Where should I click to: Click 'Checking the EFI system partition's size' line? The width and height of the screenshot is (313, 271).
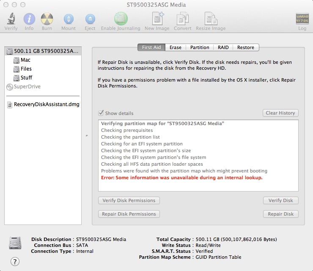click(146, 151)
